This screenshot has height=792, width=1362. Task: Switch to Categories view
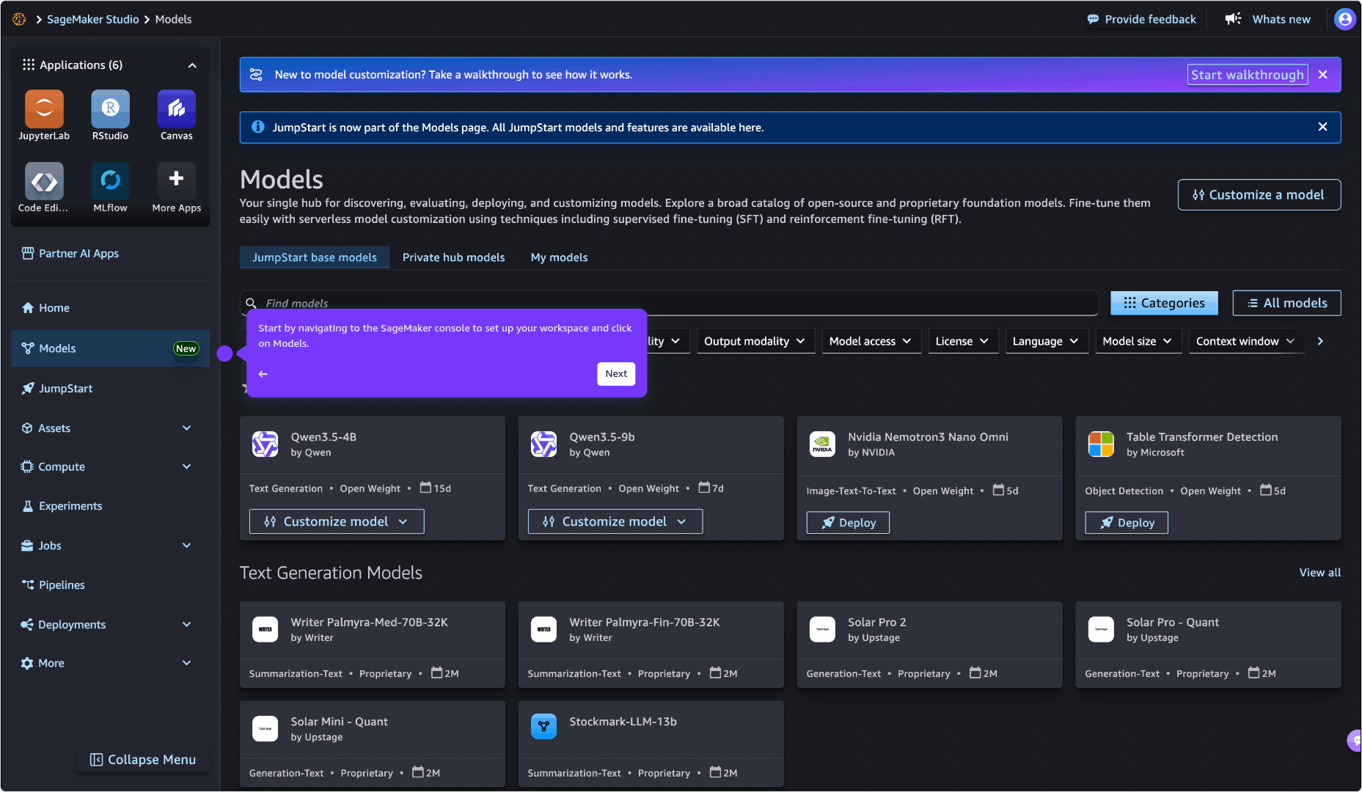(x=1164, y=303)
